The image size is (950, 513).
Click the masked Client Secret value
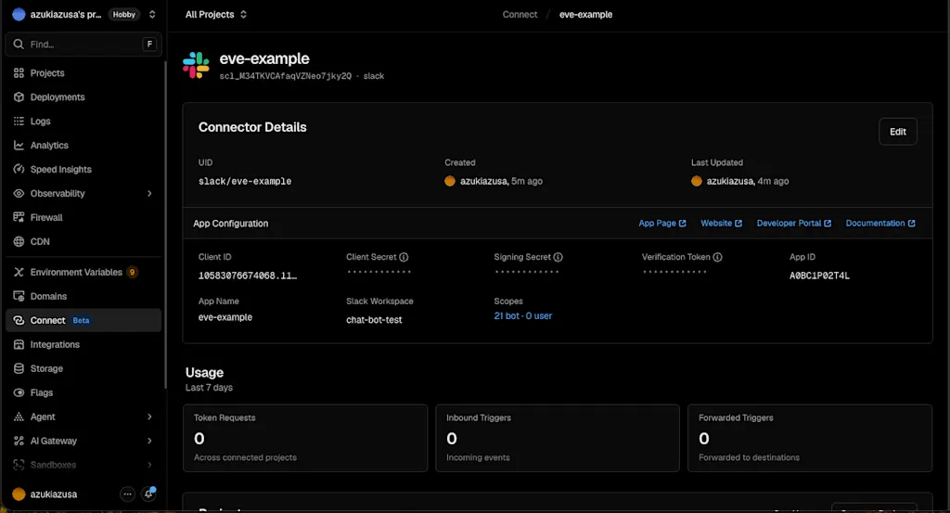(x=379, y=272)
